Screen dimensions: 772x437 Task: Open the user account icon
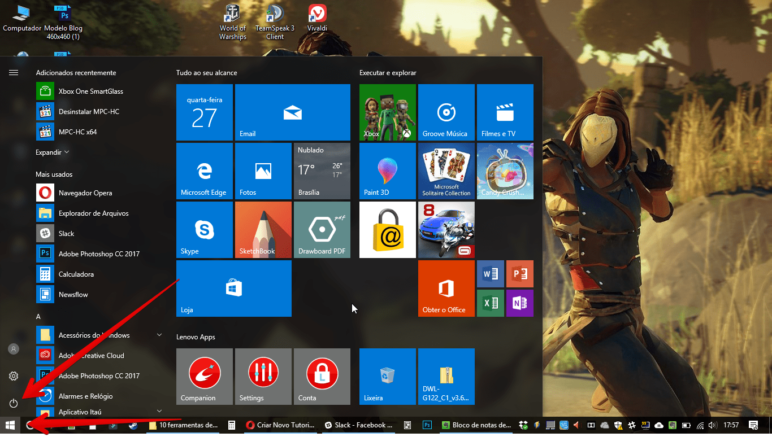coord(14,349)
